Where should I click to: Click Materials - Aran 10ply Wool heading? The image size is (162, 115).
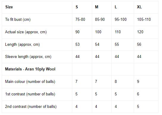pos(30,69)
